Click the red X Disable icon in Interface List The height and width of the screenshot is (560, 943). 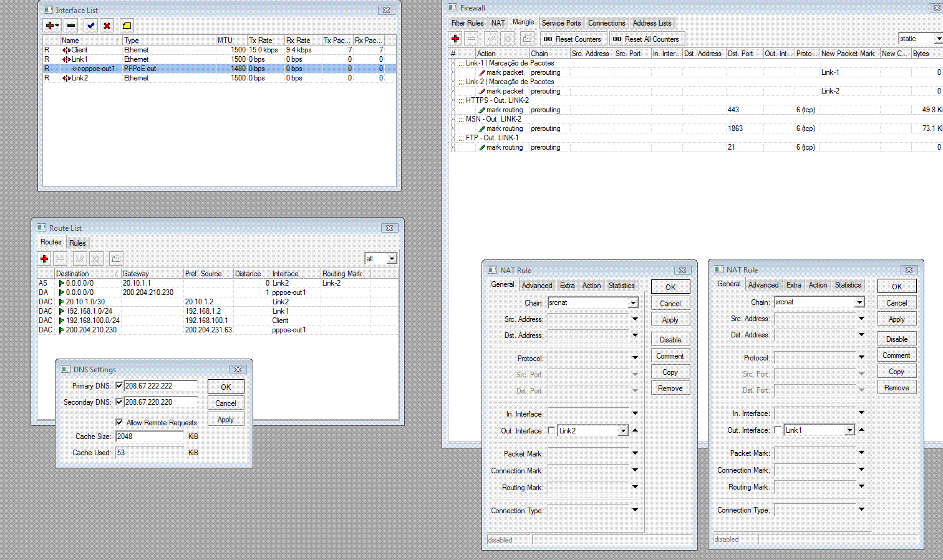(107, 26)
